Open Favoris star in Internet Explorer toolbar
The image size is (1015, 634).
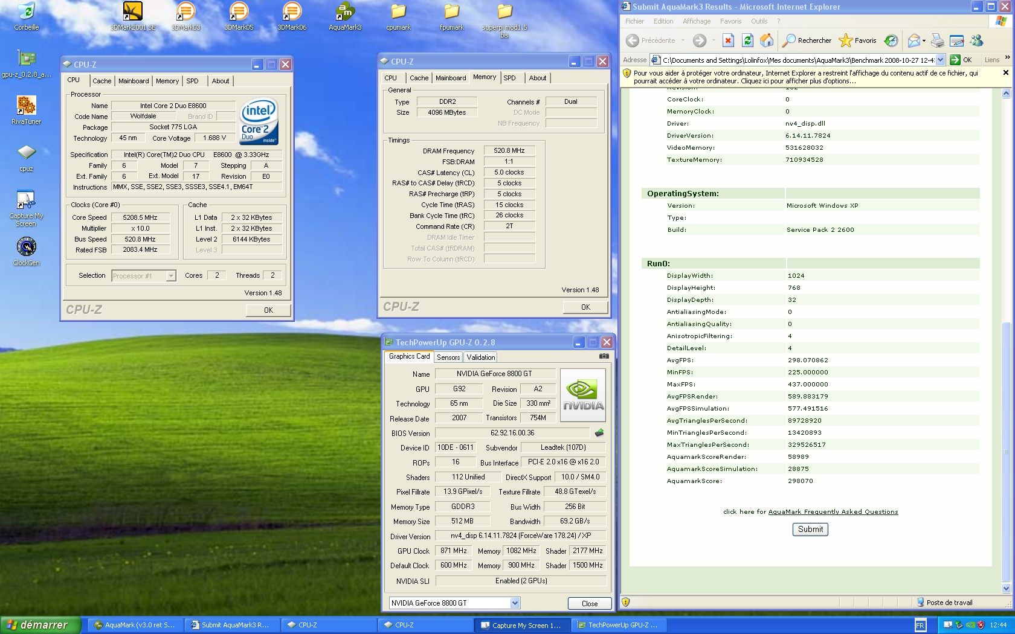857,40
